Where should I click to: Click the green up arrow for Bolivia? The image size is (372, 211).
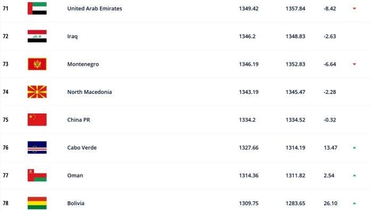[354, 203]
